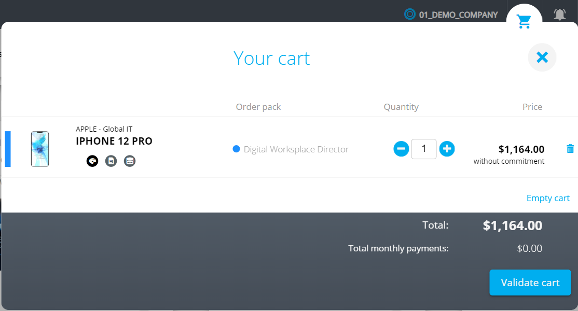Open the notifications bell
The width and height of the screenshot is (578, 311).
coord(559,15)
